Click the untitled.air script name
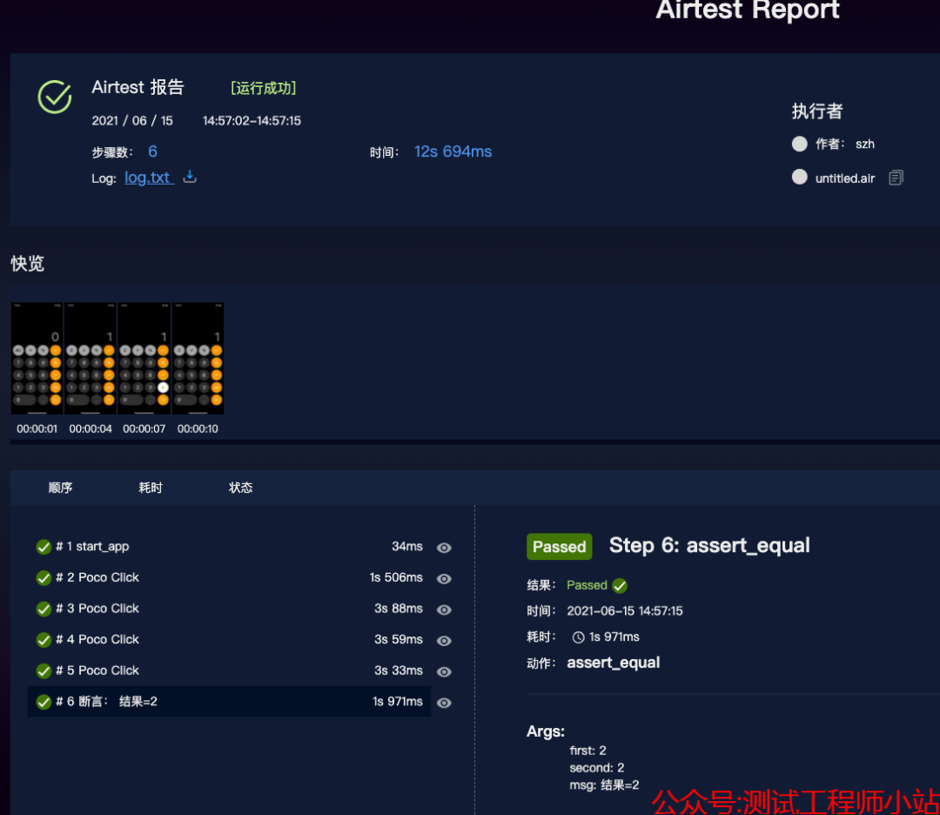940x815 pixels. (x=844, y=178)
